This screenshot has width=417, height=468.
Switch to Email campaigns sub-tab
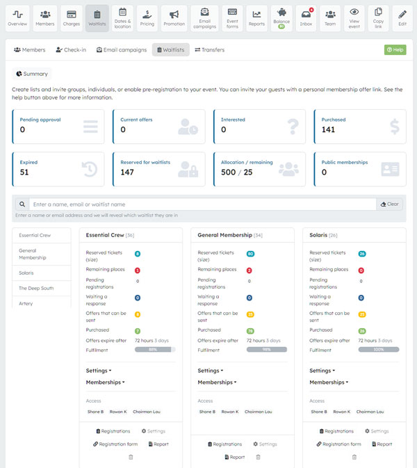tap(122, 50)
